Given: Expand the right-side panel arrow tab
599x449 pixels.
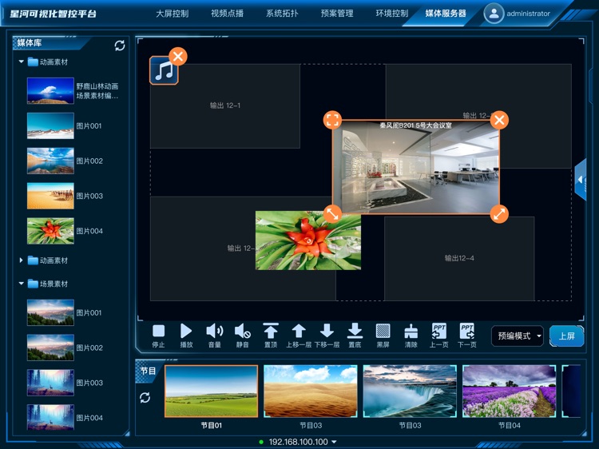Looking at the screenshot, I should tap(581, 180).
